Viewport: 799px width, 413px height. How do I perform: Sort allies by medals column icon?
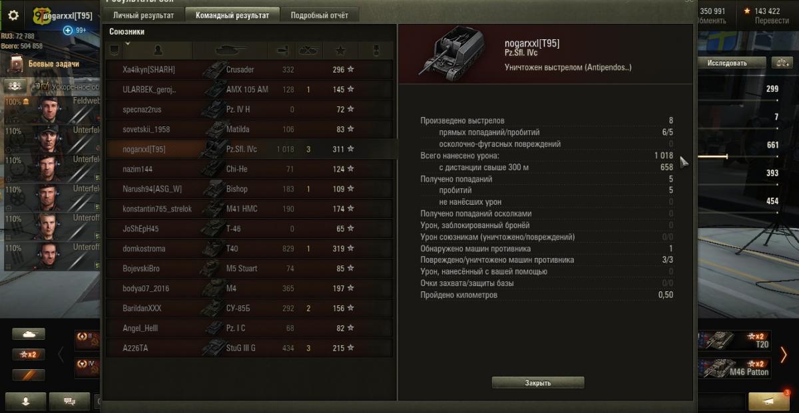[376, 50]
